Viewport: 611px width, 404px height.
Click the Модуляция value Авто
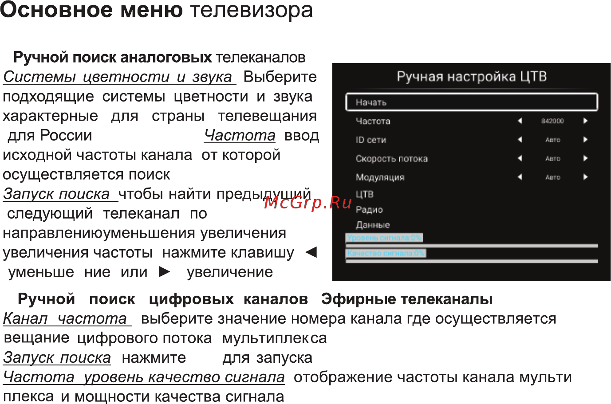click(x=552, y=177)
